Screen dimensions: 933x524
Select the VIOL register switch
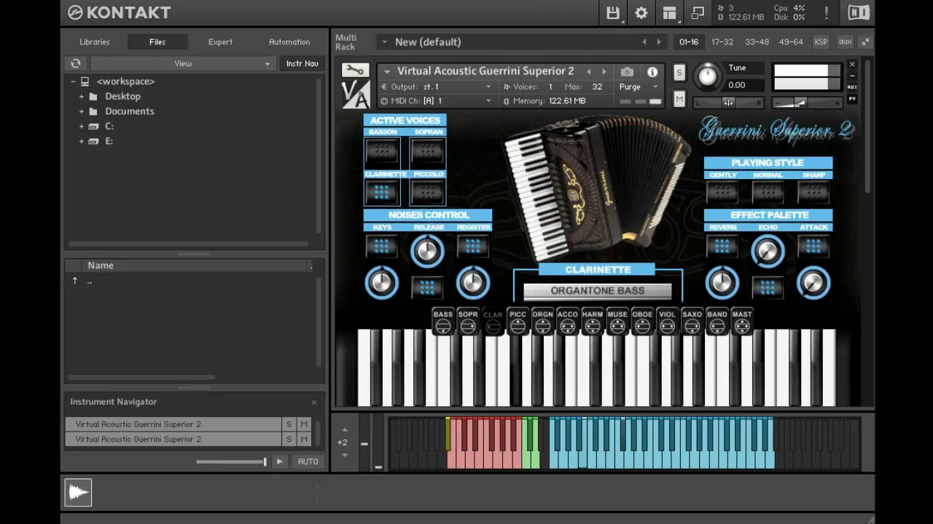667,322
